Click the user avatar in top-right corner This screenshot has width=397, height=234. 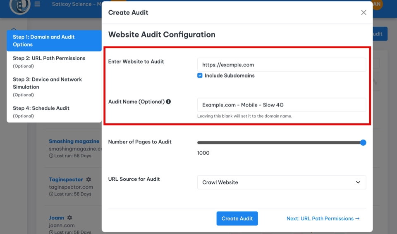(x=377, y=4)
